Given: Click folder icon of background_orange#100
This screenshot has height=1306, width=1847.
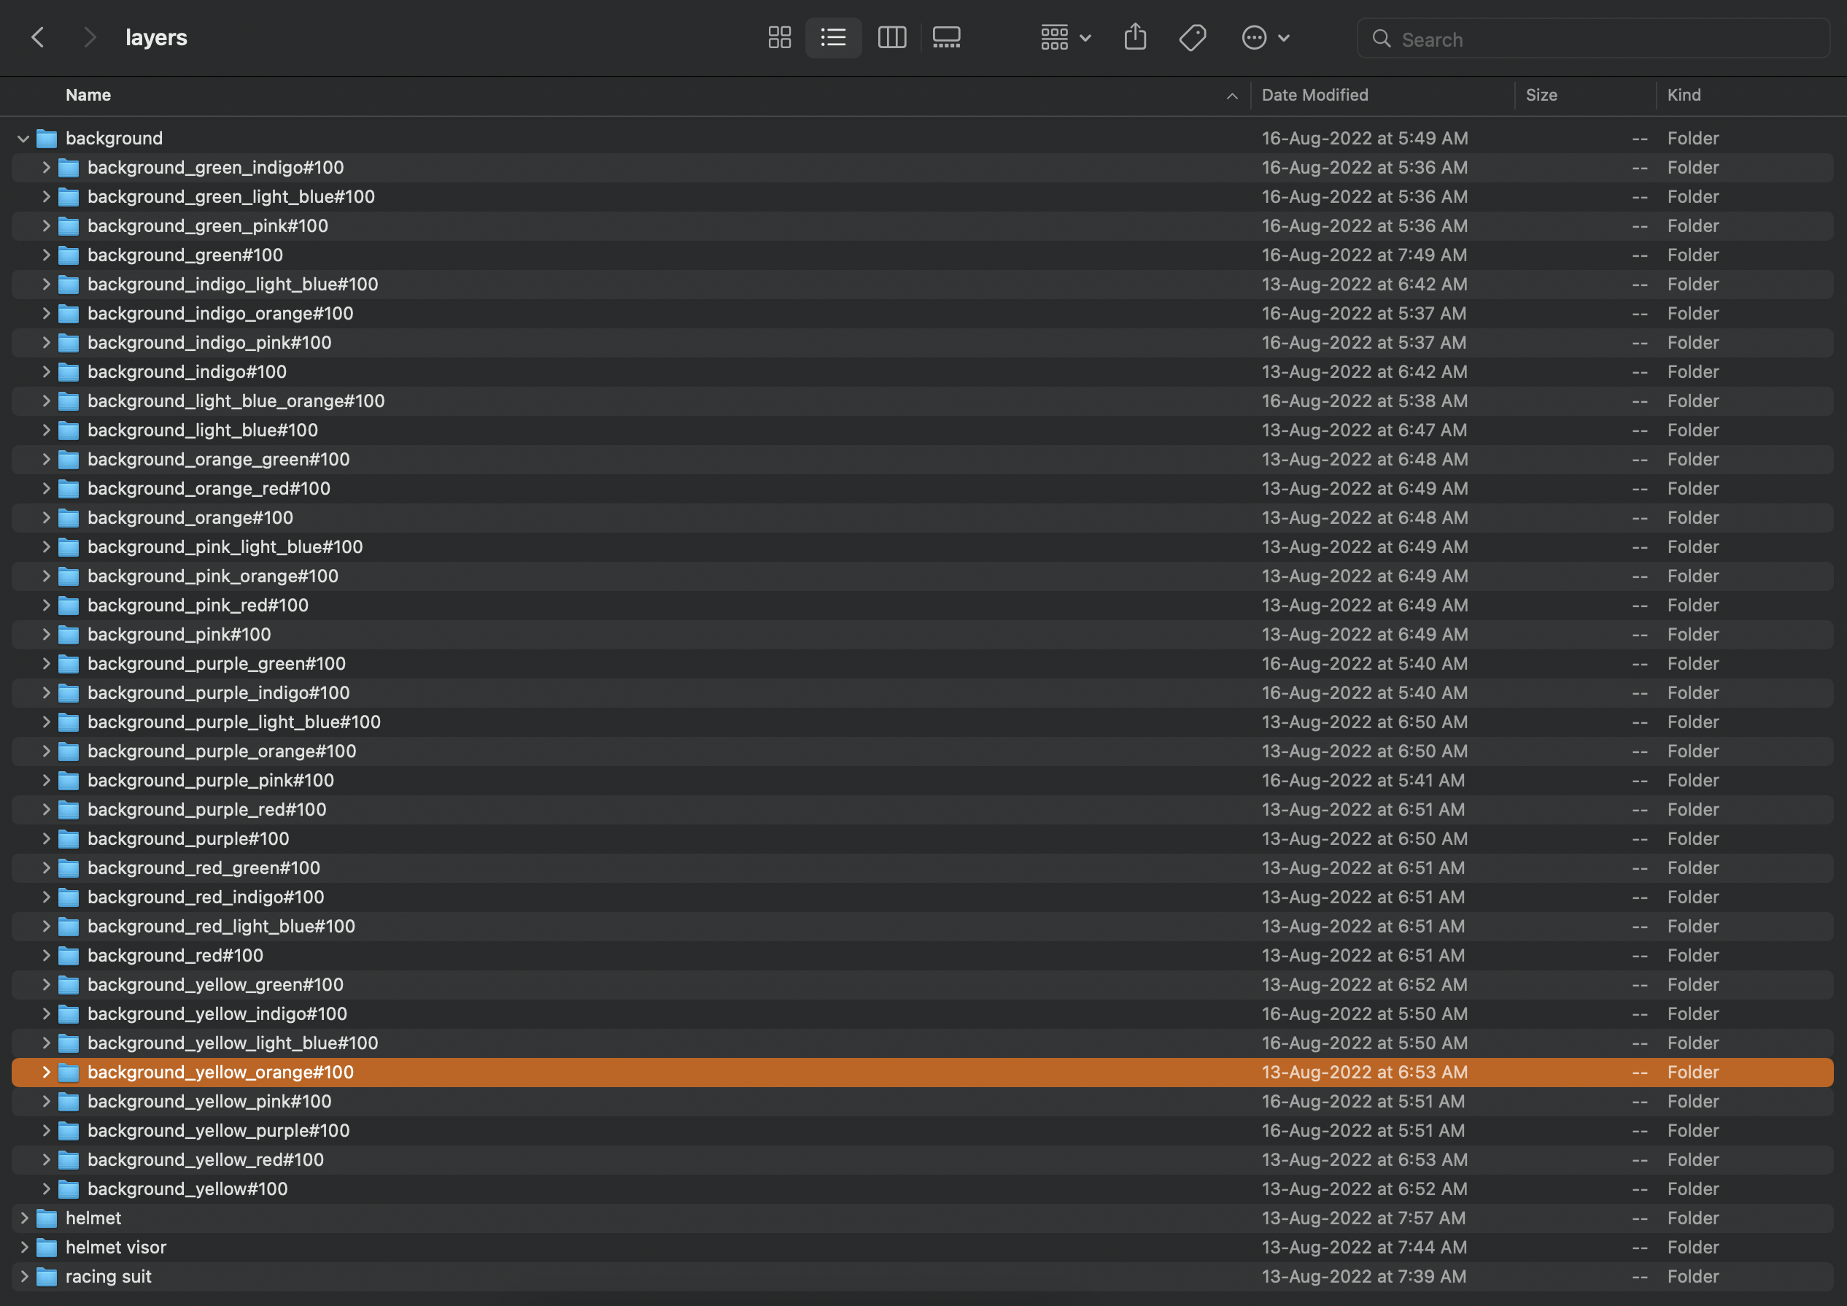Looking at the screenshot, I should pos(69,517).
